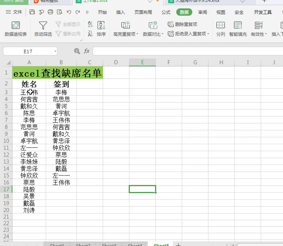Select column E header
Screen dimensions: 283x246
pyautogui.click(x=142, y=62)
